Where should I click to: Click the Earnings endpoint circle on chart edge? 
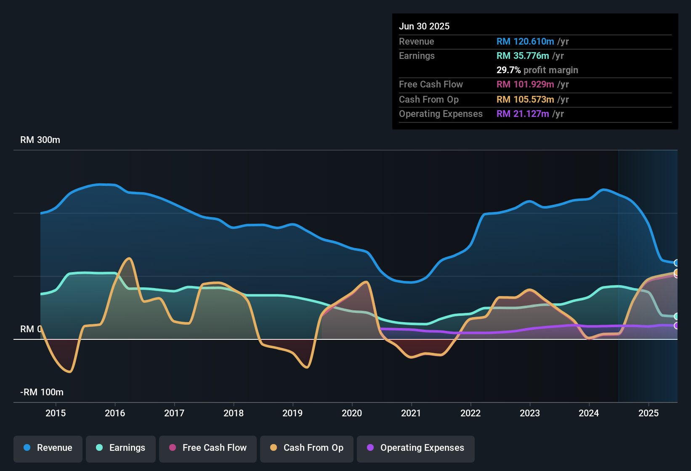pos(677,316)
